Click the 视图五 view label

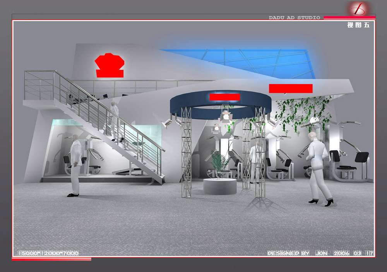click(358, 25)
